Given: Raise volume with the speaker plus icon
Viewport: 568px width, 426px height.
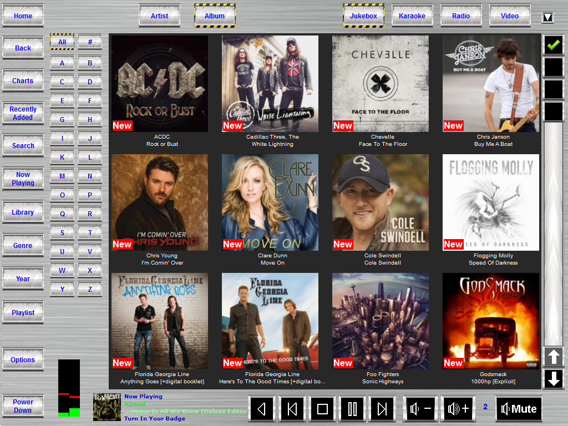Looking at the screenshot, I should pos(459,409).
